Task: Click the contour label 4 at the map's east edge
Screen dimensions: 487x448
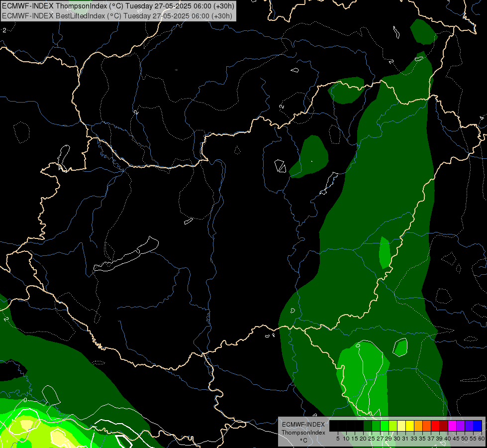Action: pyautogui.click(x=482, y=118)
